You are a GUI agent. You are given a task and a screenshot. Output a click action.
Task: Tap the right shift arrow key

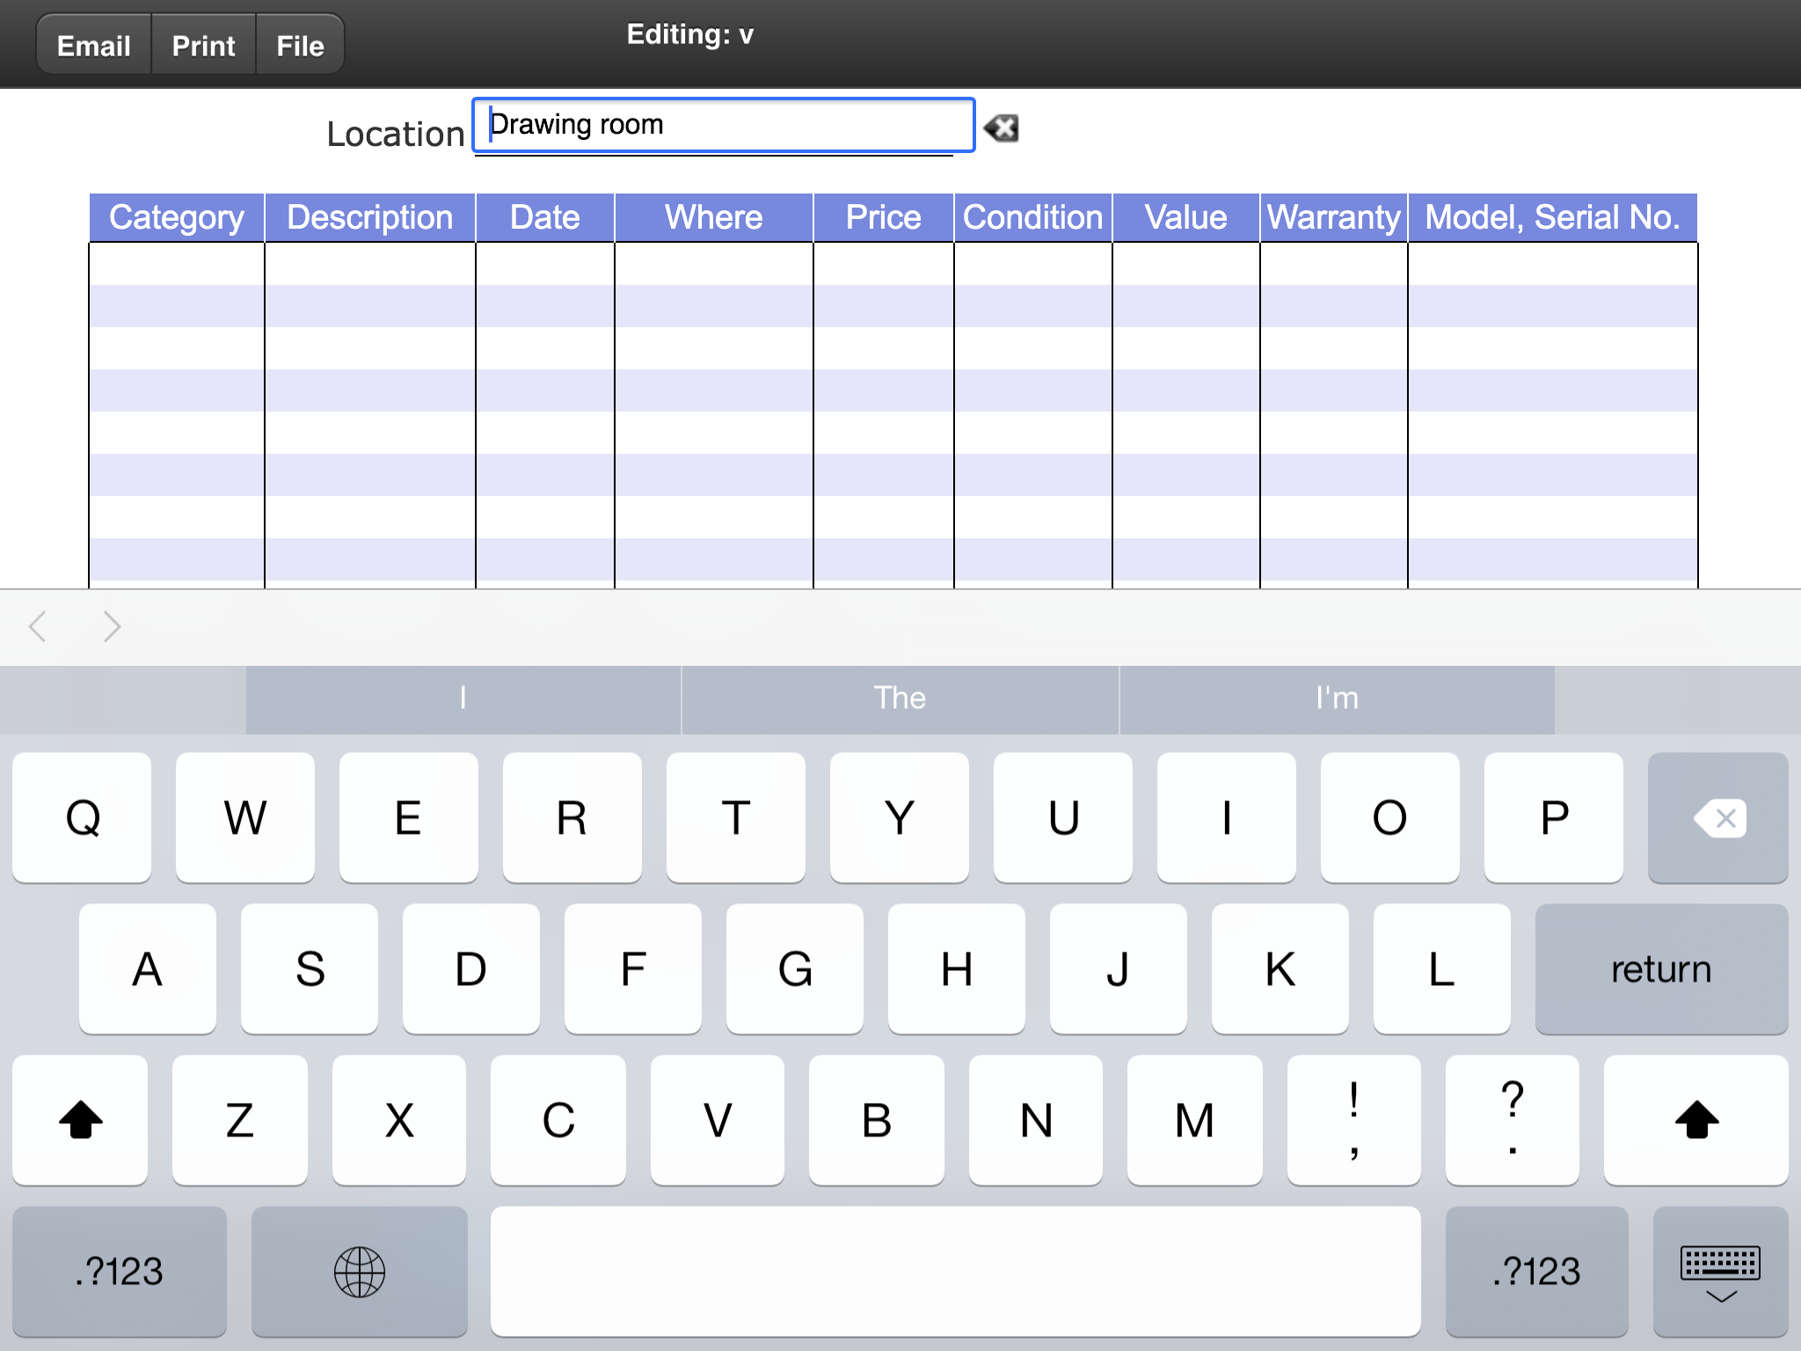point(1696,1120)
